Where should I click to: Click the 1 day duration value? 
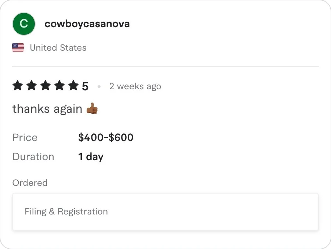pos(91,157)
